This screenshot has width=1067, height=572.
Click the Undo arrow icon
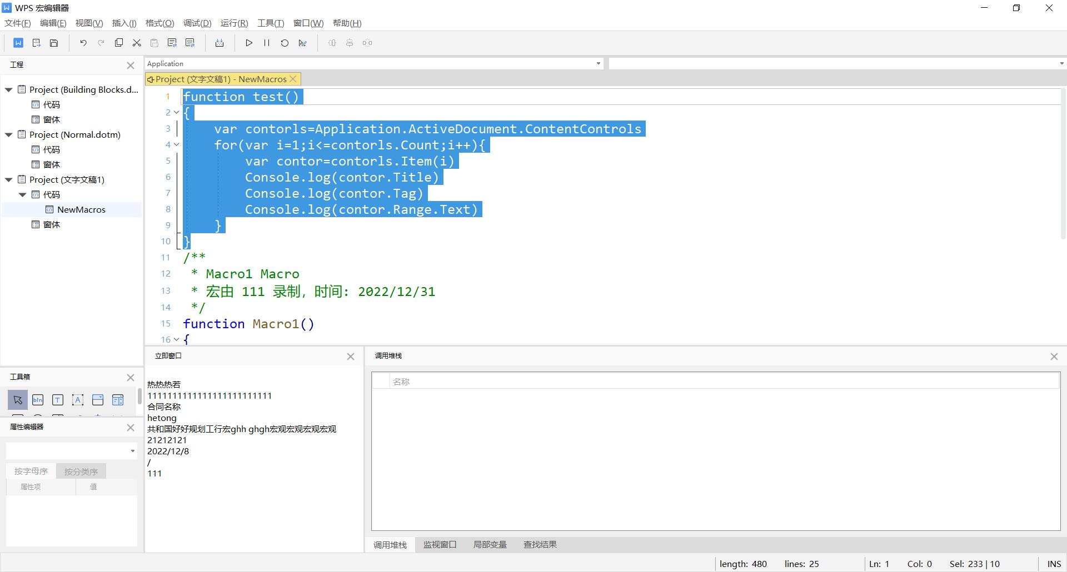tap(83, 43)
